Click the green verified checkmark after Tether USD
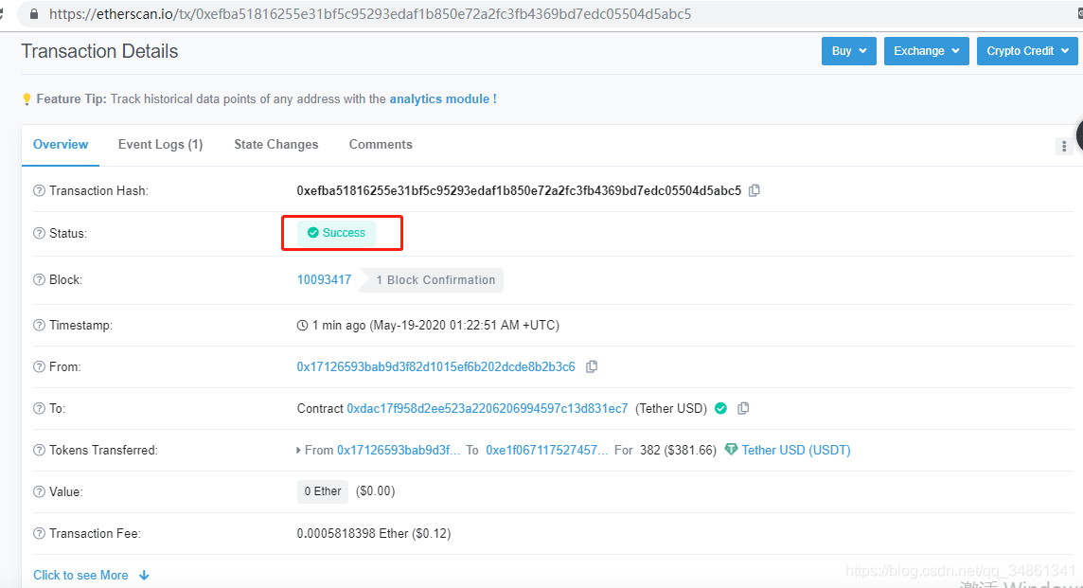The height and width of the screenshot is (588, 1083). 720,408
